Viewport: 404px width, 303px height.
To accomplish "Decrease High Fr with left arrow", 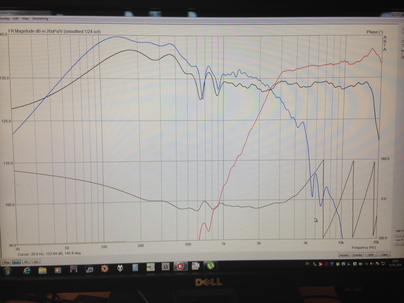I will (397, 236).
